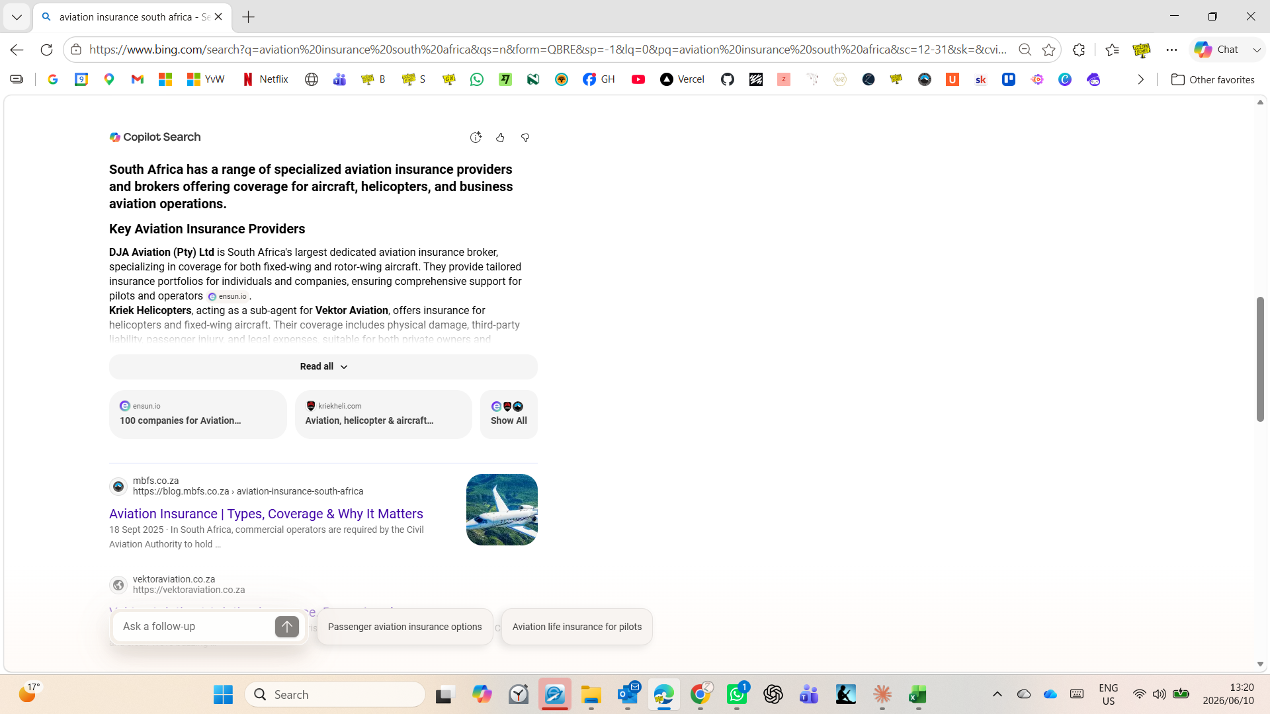The width and height of the screenshot is (1270, 714).
Task: Open the Vercel bookmark
Action: coord(682,79)
